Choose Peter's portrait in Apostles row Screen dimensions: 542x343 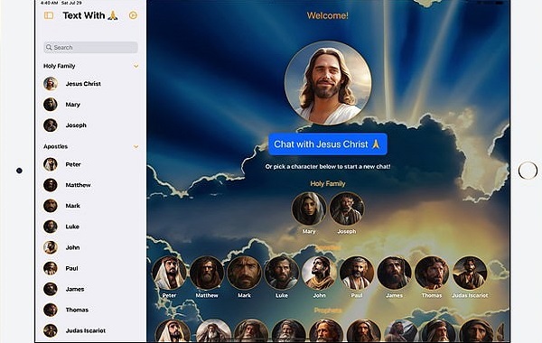(x=170, y=273)
